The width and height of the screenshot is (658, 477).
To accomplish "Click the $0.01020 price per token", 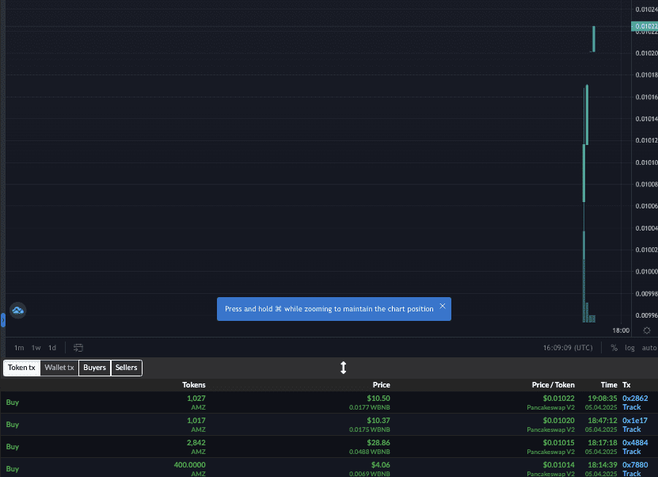I will [x=558, y=420].
